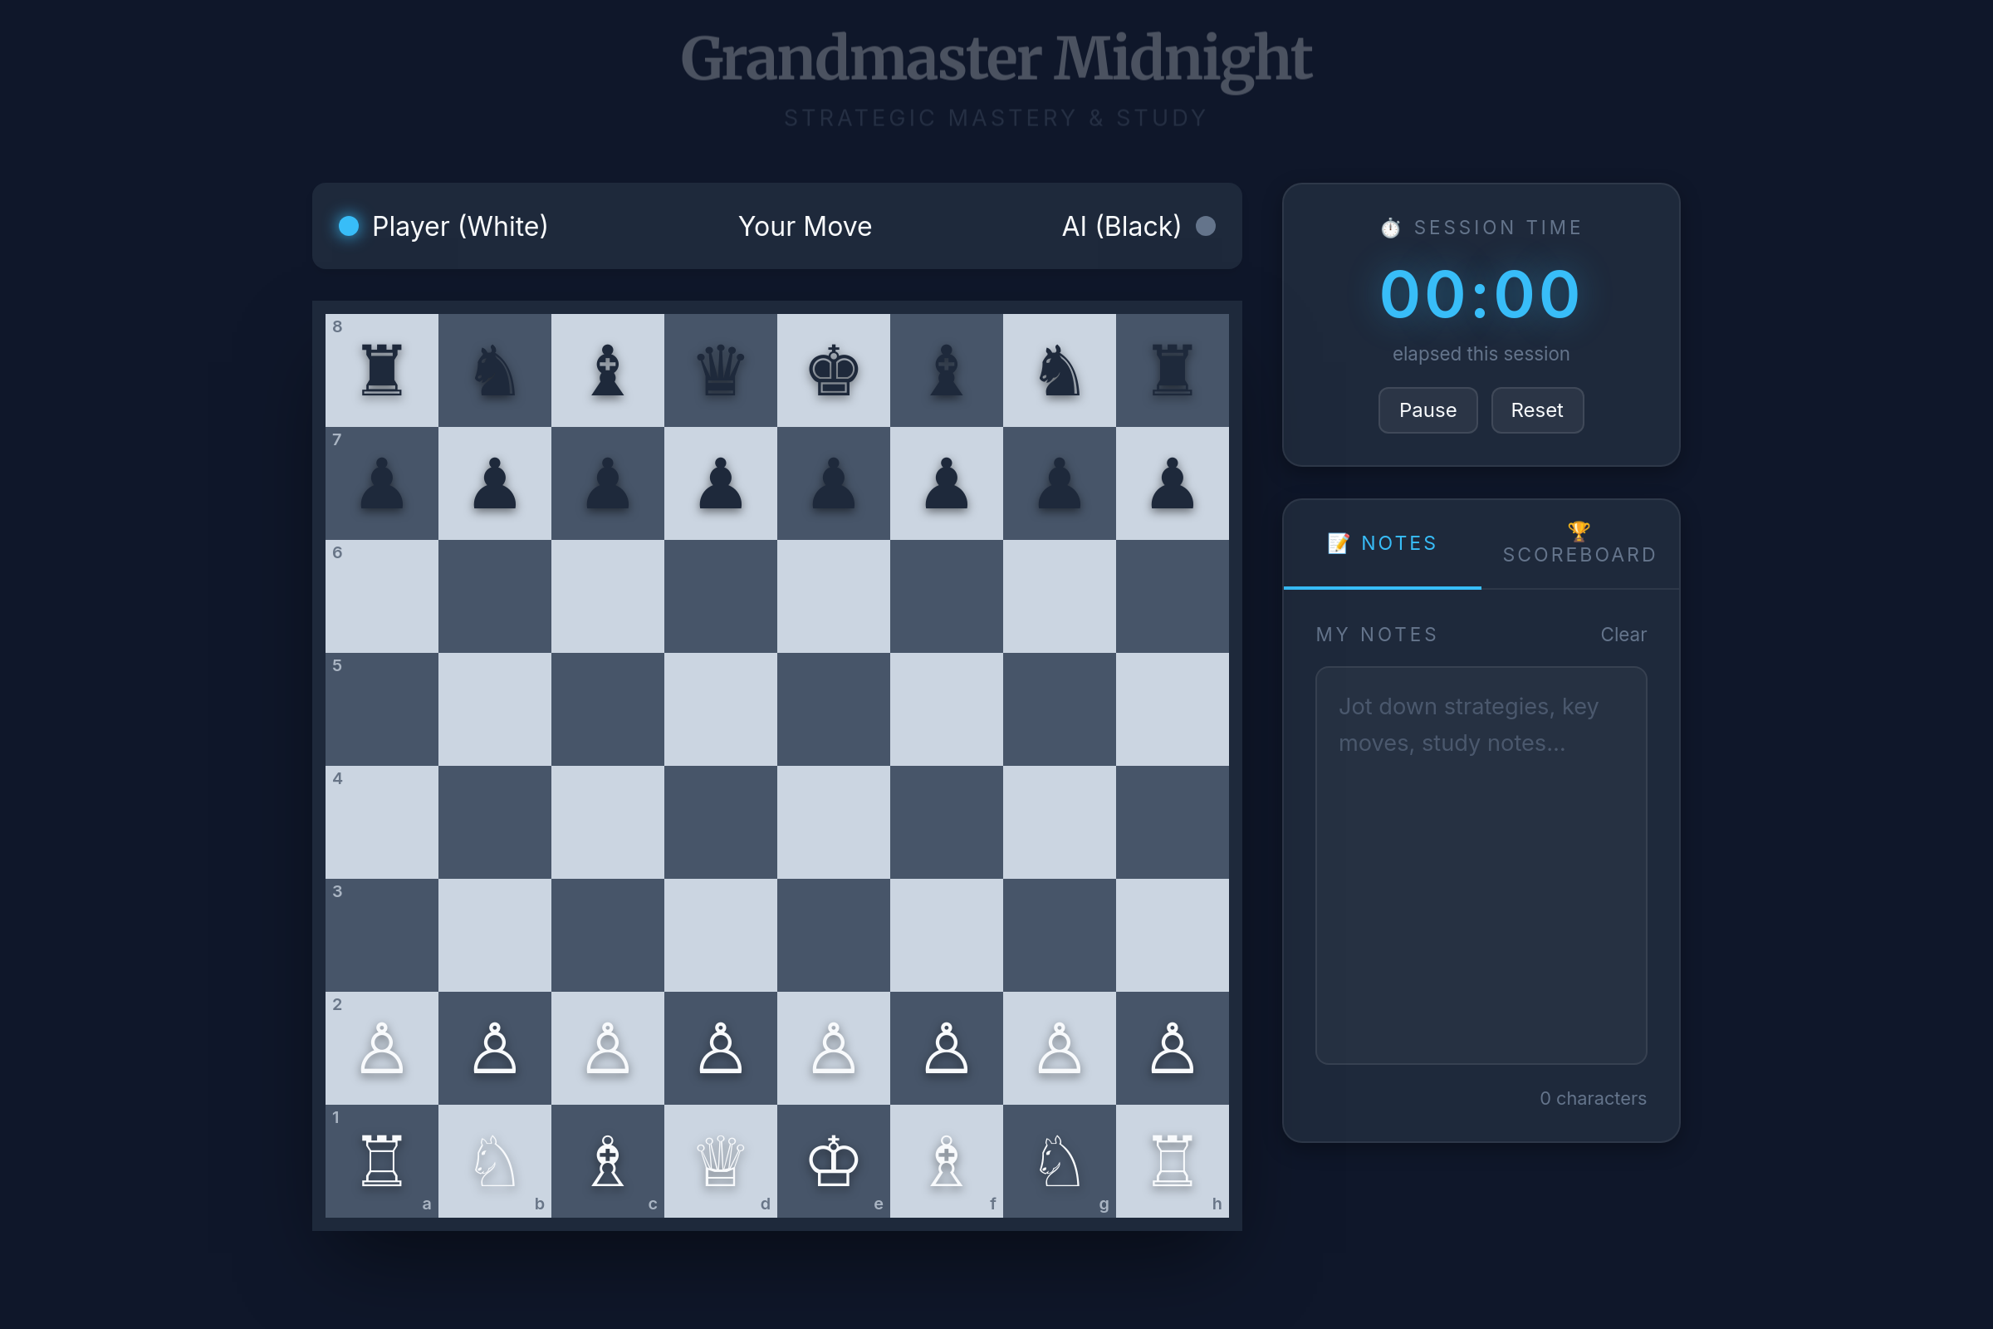This screenshot has height=1329, width=1993.
Task: Click empty square d5
Action: (x=720, y=709)
